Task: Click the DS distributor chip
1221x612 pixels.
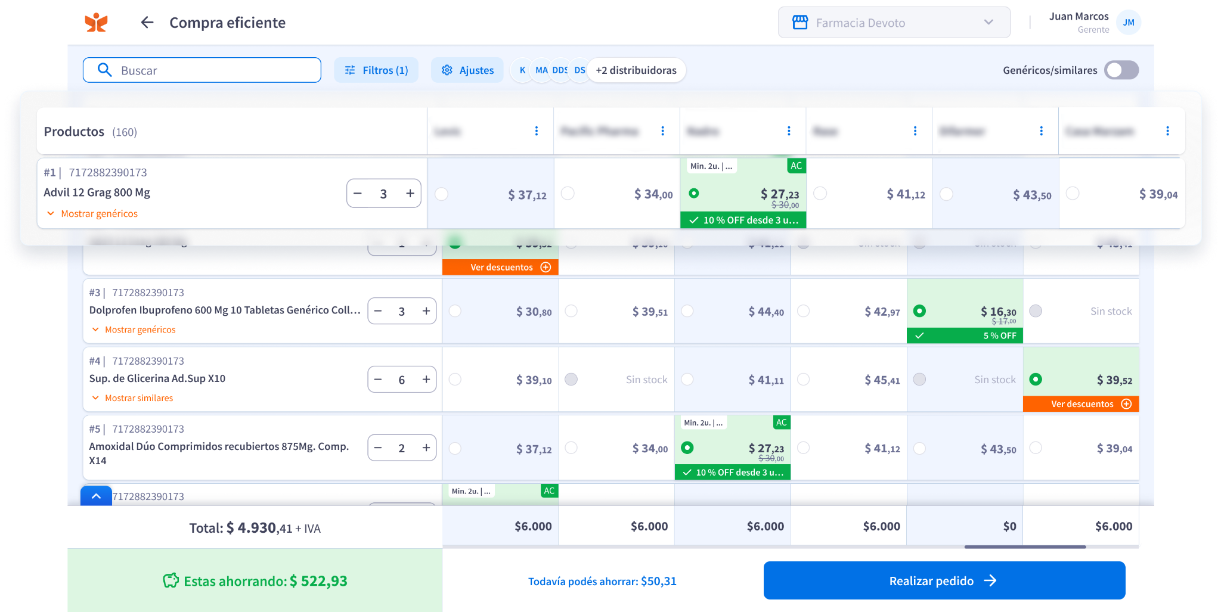Action: pyautogui.click(x=579, y=70)
